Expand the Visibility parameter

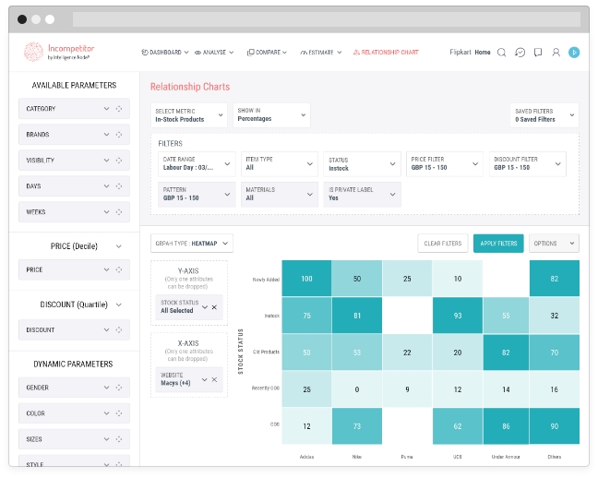[x=106, y=161]
